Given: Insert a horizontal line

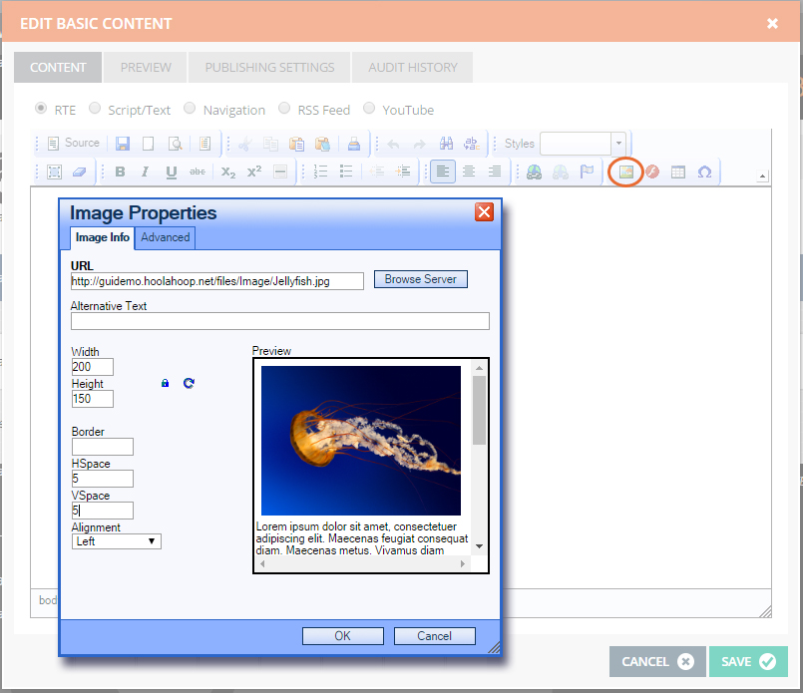Looking at the screenshot, I should pos(280,172).
